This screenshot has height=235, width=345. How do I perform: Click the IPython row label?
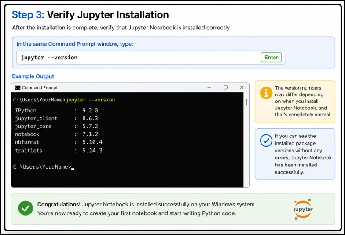26,111
